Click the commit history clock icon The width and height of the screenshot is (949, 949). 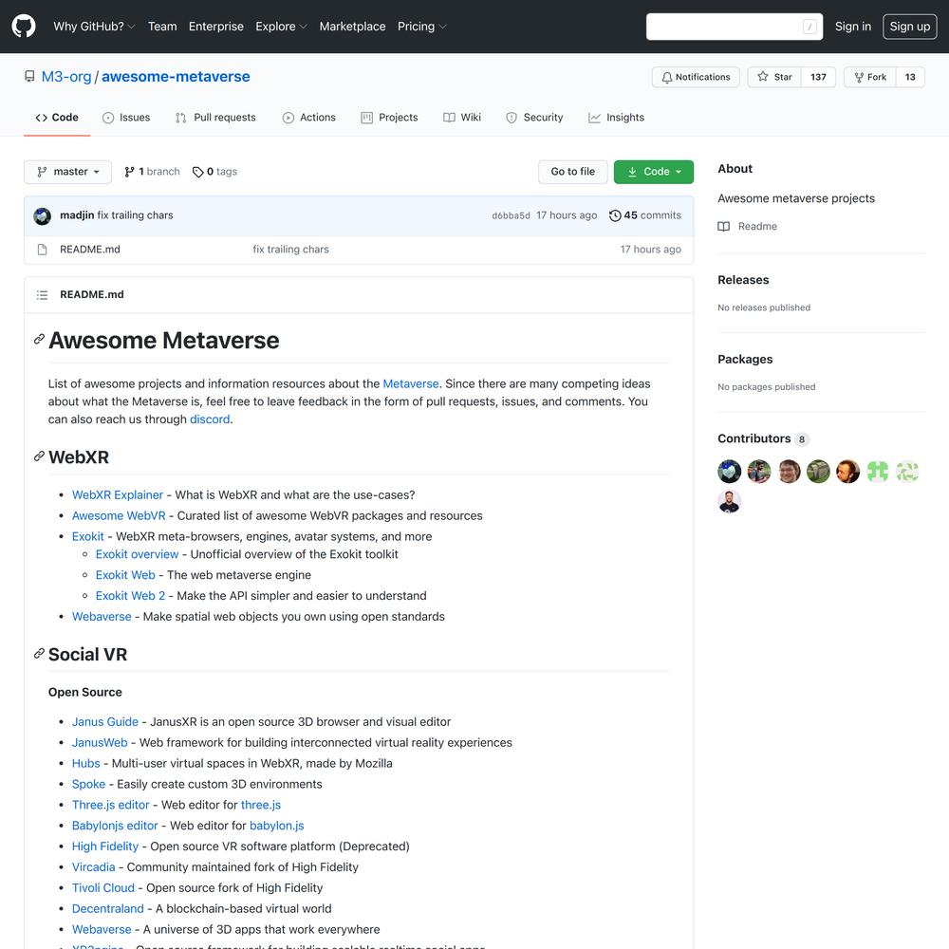click(615, 215)
